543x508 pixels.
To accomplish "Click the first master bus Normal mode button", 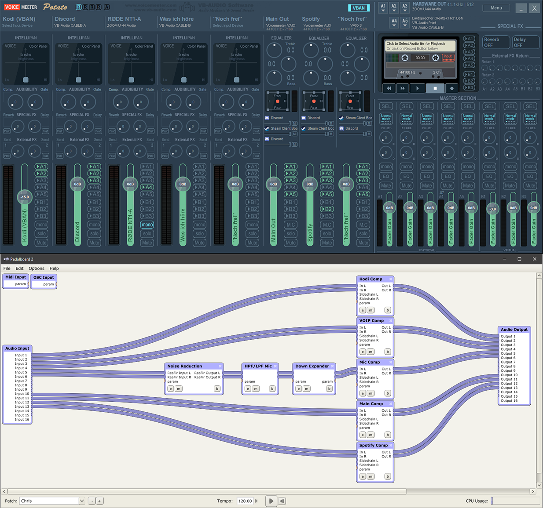I will 386,119.
